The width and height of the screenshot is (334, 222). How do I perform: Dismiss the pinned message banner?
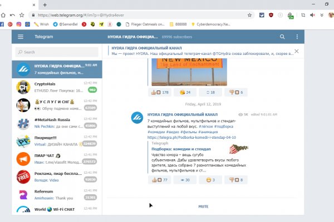point(296,51)
